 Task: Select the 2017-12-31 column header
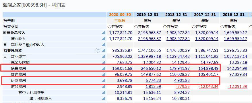pos(205,15)
